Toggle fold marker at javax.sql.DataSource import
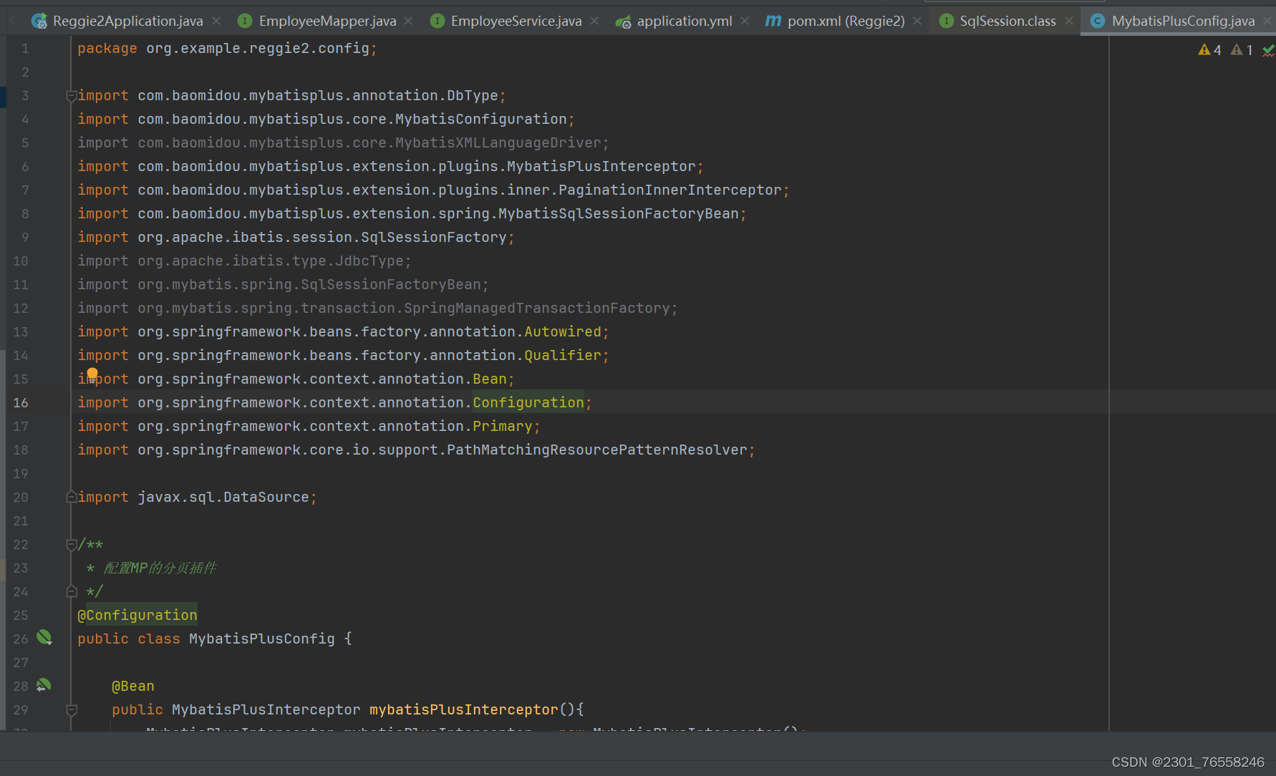 pyautogui.click(x=71, y=497)
